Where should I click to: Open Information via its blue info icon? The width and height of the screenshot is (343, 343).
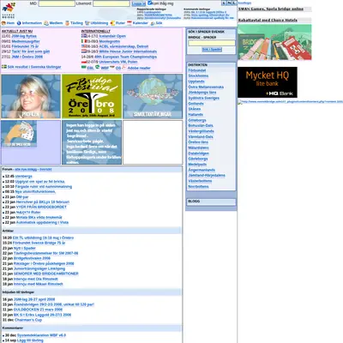[19, 23]
